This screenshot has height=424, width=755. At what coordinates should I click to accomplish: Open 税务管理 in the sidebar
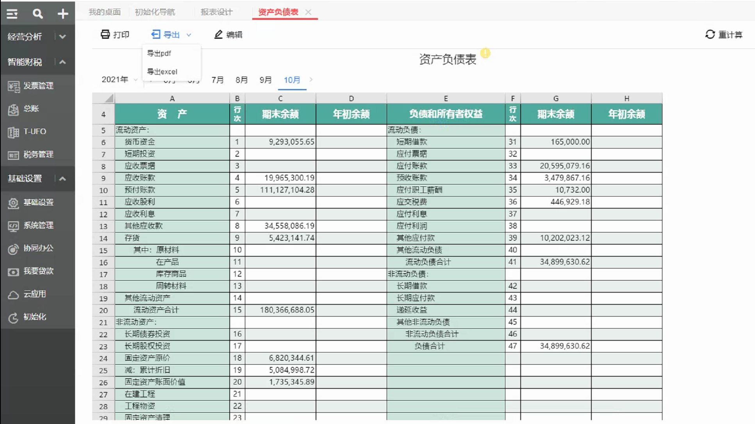(x=37, y=155)
